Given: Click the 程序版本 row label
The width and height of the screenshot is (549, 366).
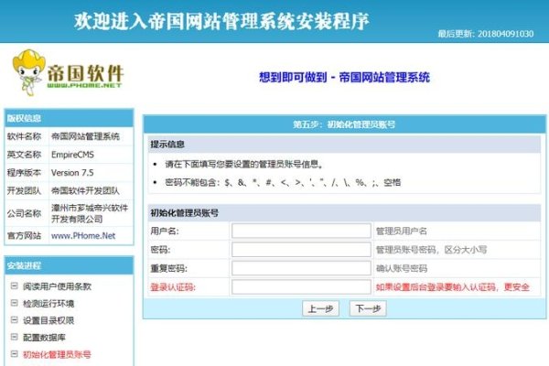Looking at the screenshot, I should click(24, 173).
